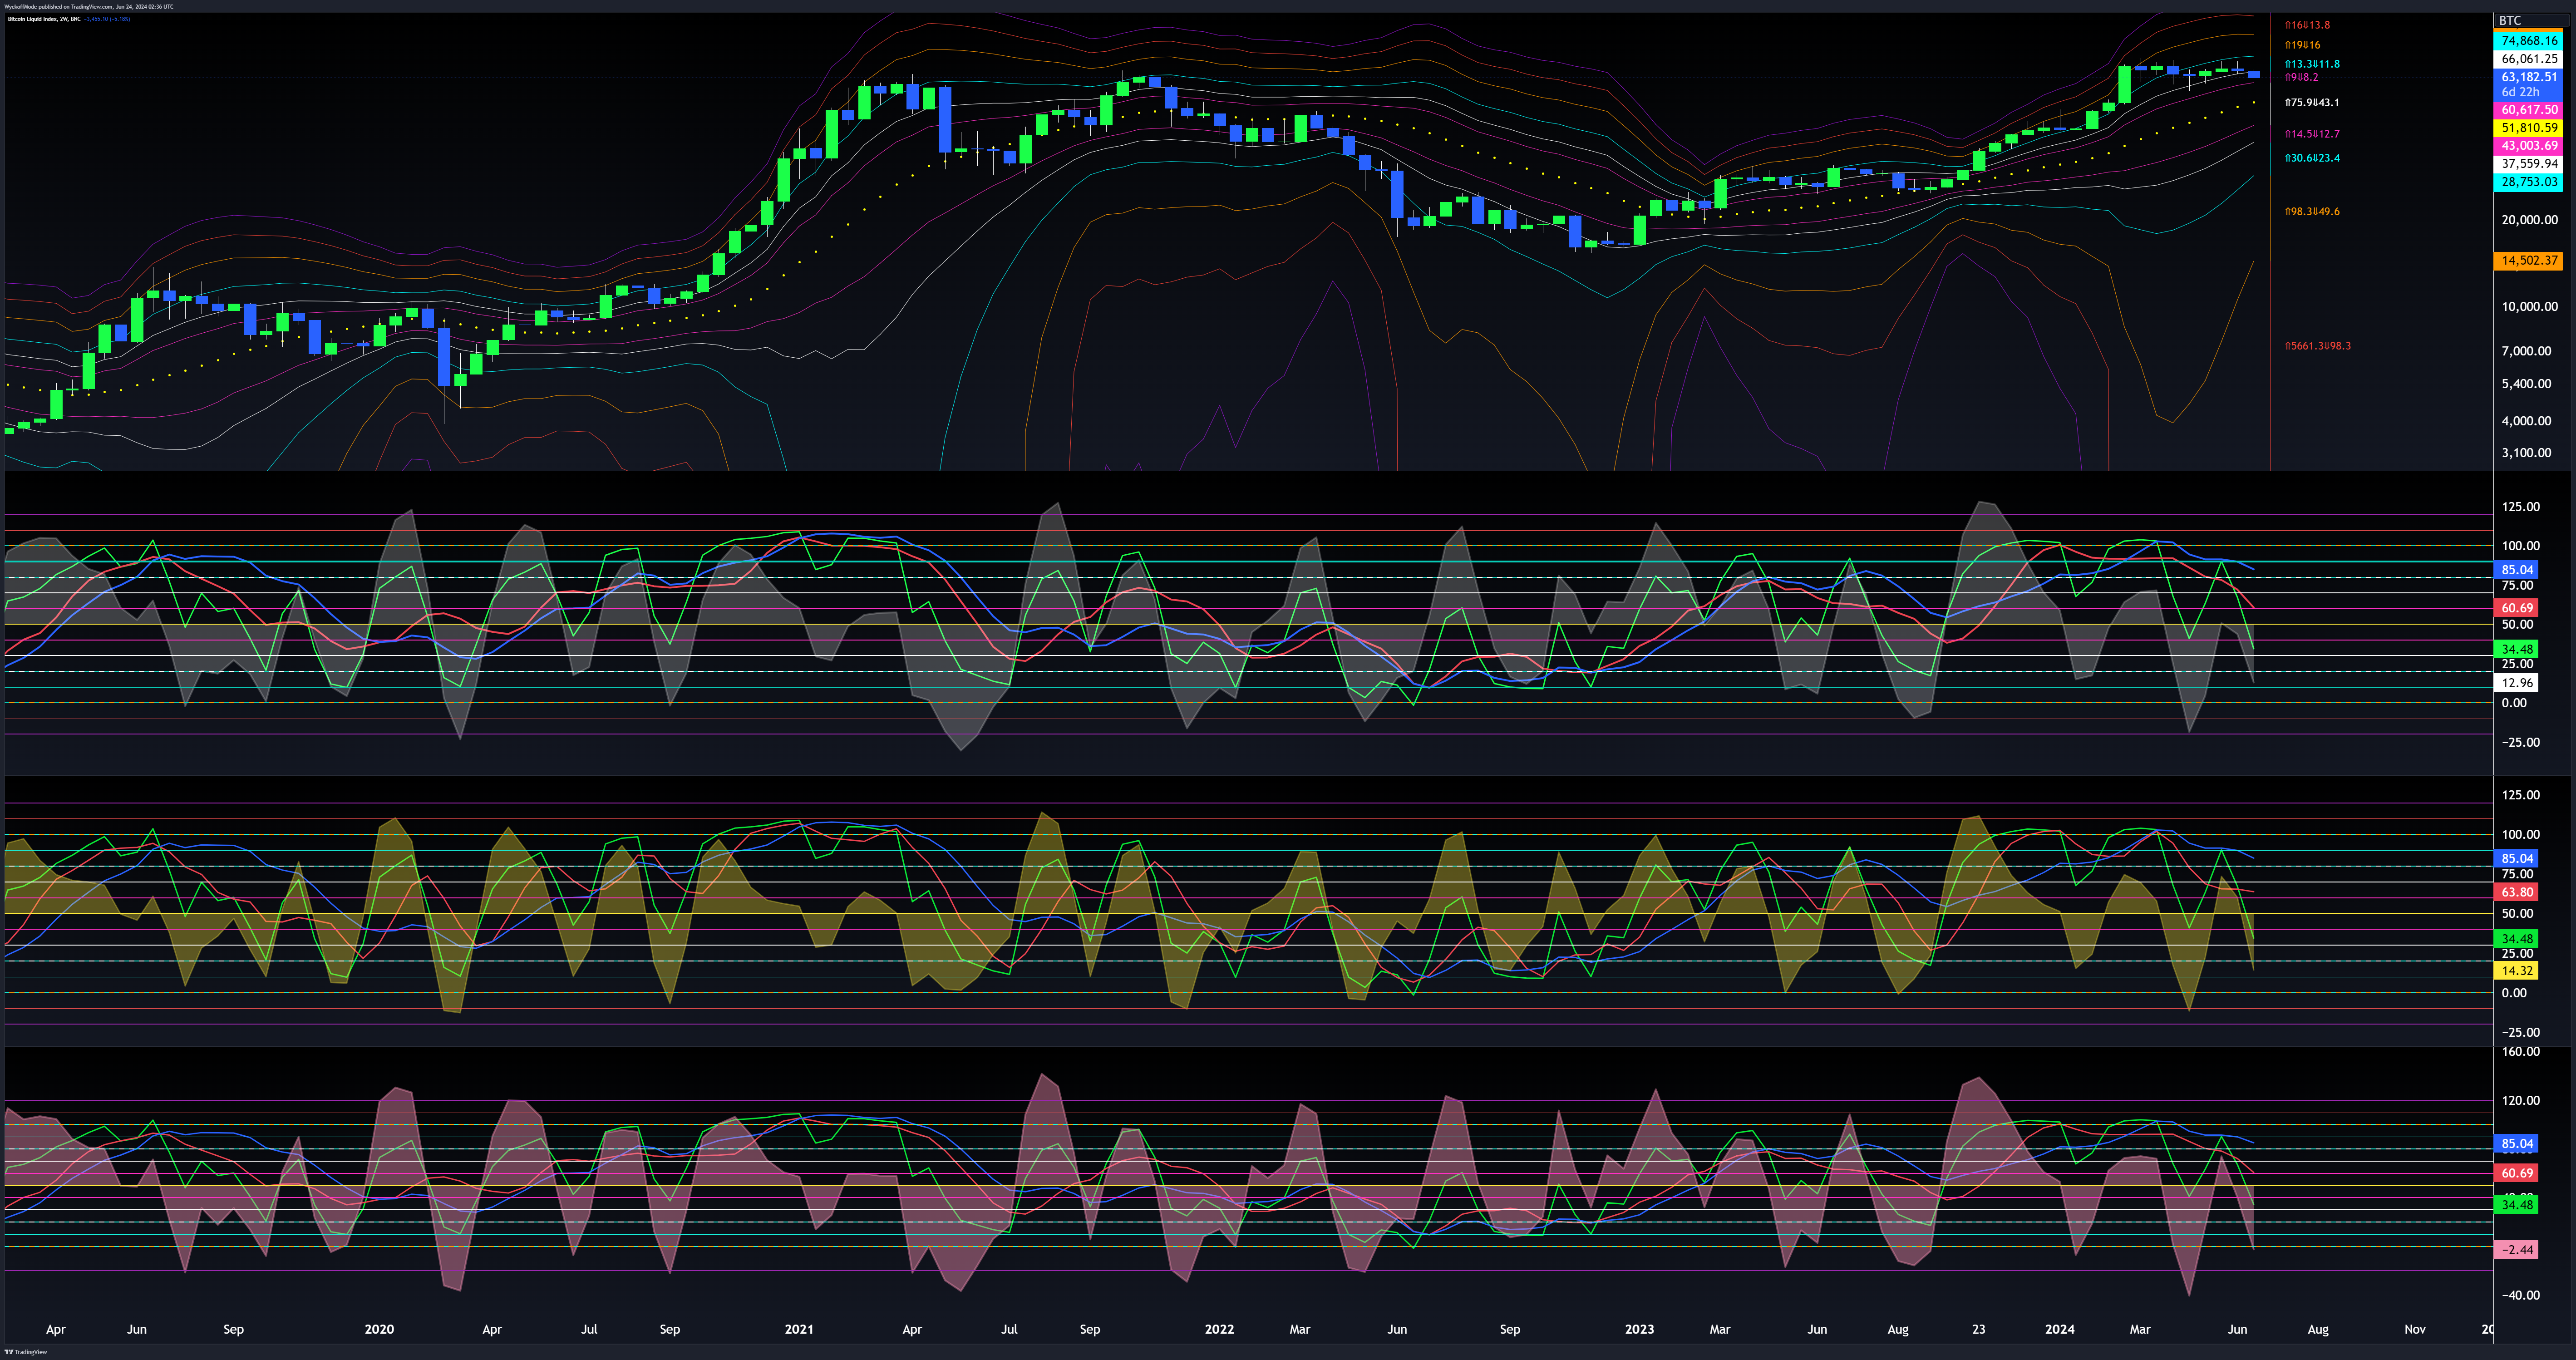The width and height of the screenshot is (2576, 1360).
Task: Click the '23' date label on the time axis
Action: click(1979, 1330)
